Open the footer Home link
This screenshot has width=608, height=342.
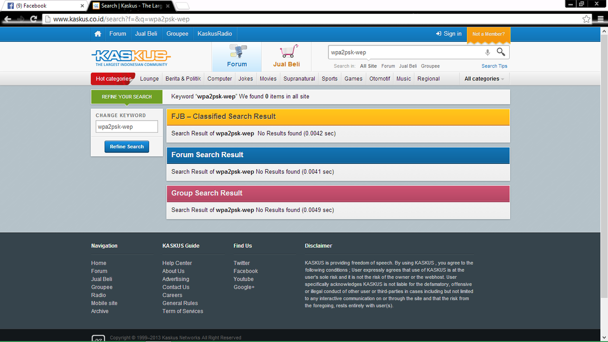[x=99, y=263]
